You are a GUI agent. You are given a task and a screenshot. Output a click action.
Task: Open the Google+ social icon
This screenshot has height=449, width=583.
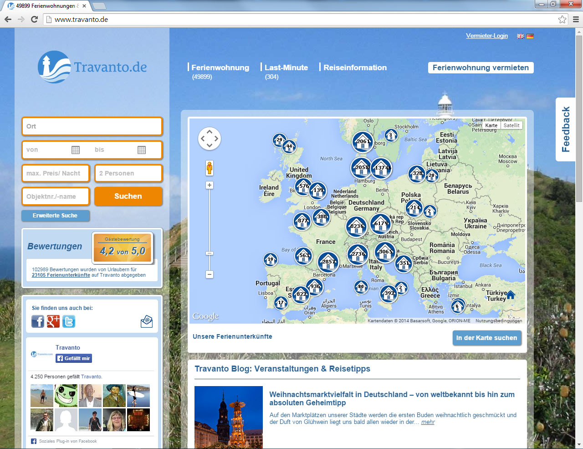coord(53,321)
